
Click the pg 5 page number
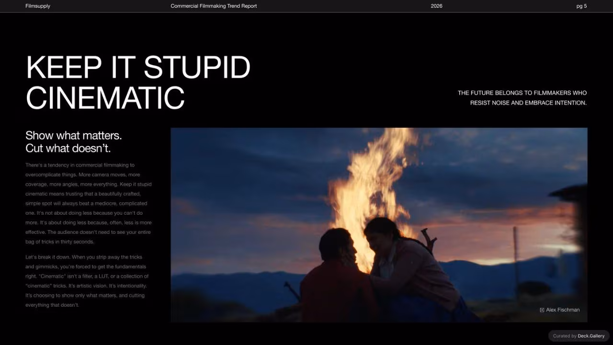click(x=581, y=6)
